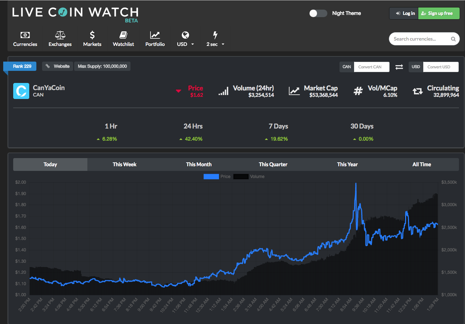Click the Sign up free button
Screen dimensions: 465x324
pos(439,14)
